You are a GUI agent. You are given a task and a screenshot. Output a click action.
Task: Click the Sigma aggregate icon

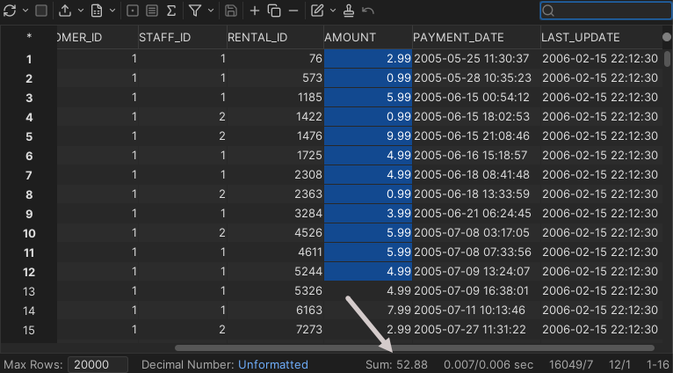(x=170, y=11)
